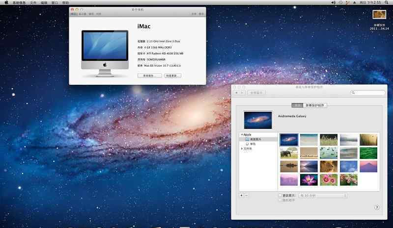Image resolution: width=393 pixels, height=228 pixels.
Task: Open the change interval dropdown
Action: tap(323, 195)
